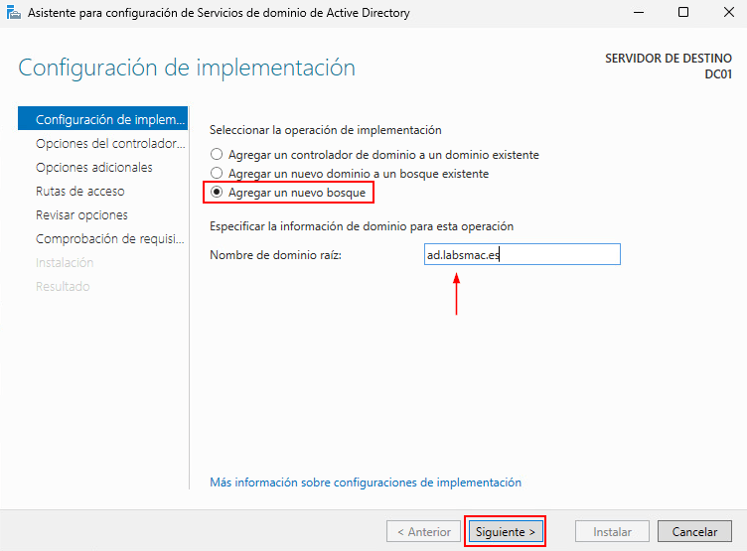Screen dimensions: 747x551
Task: Click the 'Cancelar' button
Action: tap(694, 531)
